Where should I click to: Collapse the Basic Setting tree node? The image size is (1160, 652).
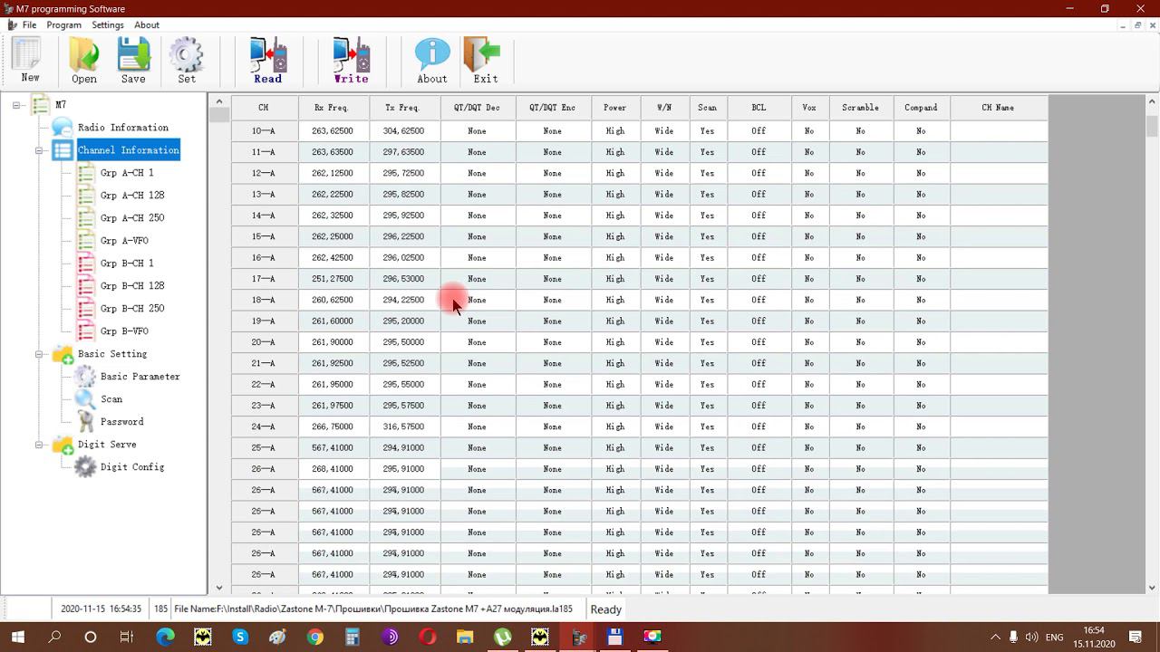(39, 354)
